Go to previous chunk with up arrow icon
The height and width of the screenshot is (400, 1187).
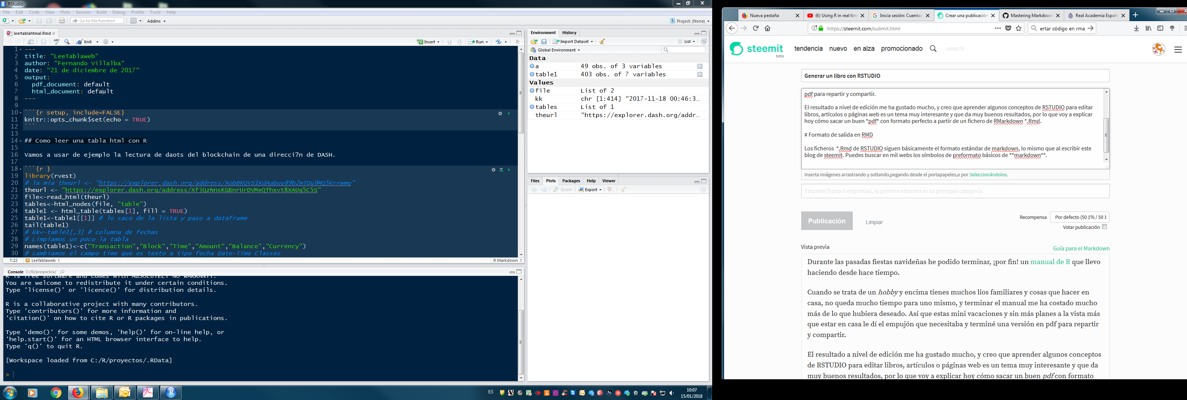449,41
